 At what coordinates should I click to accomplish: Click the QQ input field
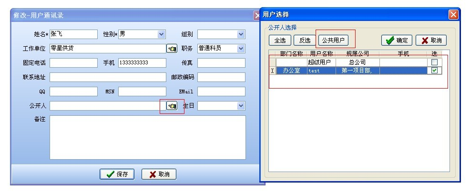point(73,91)
